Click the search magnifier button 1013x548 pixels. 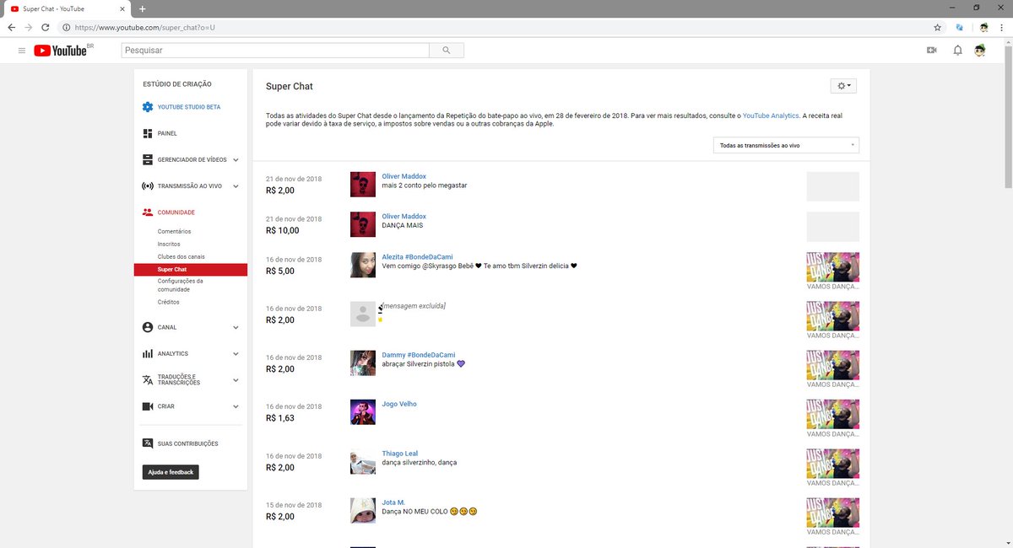[447, 51]
